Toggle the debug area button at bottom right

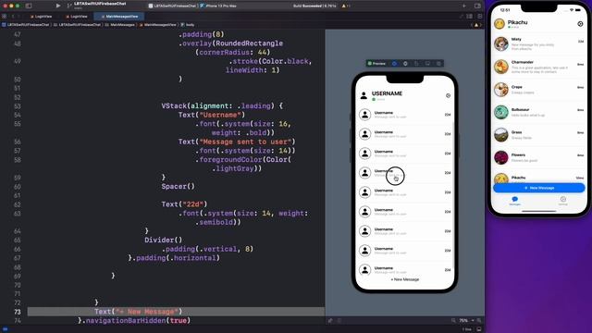[479, 329]
